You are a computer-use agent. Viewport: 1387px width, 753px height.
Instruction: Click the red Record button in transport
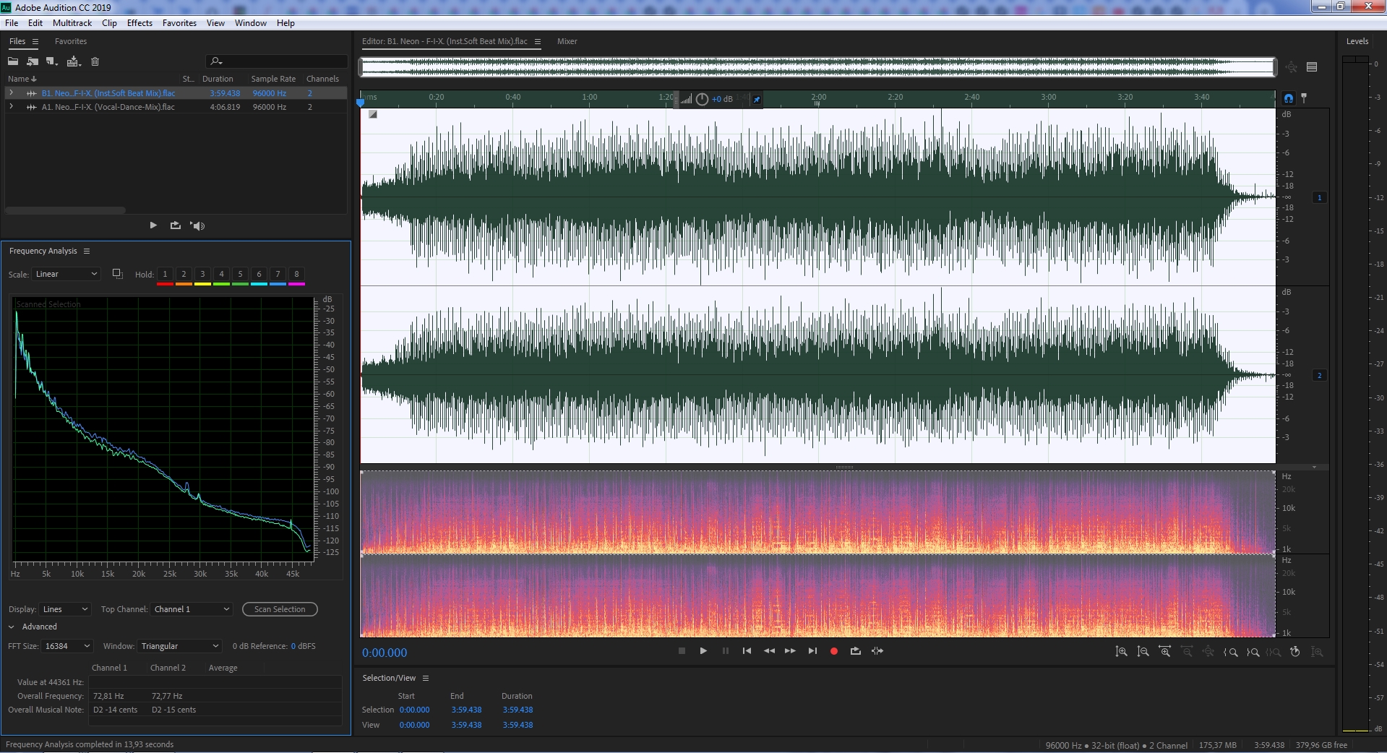(x=833, y=651)
